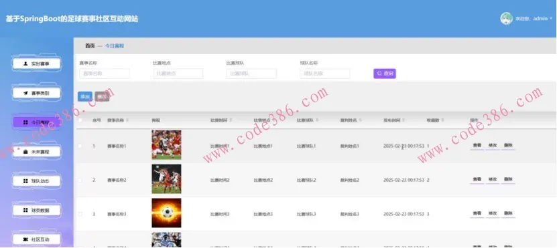The image size is (557, 248).
Task: Tick the select-all checkbox in table header
Action: (80, 120)
